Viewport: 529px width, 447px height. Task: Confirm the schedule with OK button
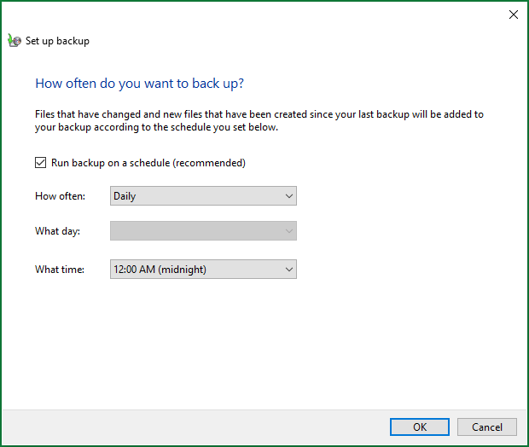pos(419,427)
